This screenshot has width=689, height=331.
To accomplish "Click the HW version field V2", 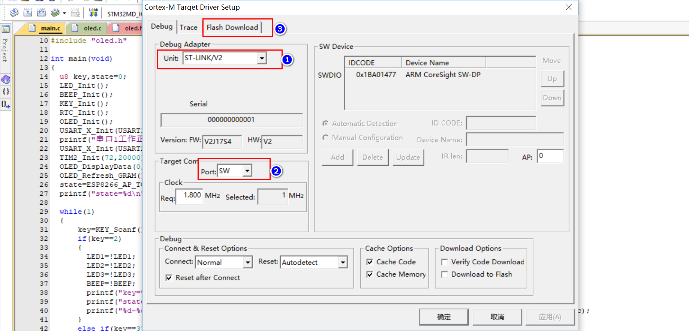I will point(282,142).
